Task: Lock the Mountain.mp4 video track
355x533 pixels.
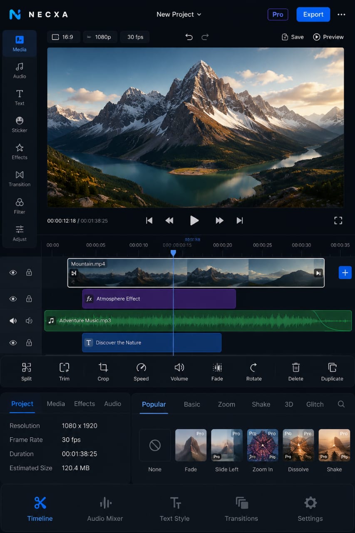Action: pos(29,273)
